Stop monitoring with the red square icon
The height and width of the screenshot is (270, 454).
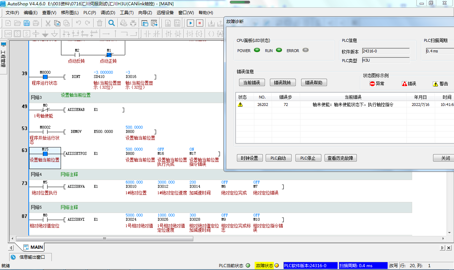200,23
